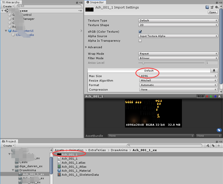
Task: Enable Alpha Is Transparency checkbox
Action: 140,41
